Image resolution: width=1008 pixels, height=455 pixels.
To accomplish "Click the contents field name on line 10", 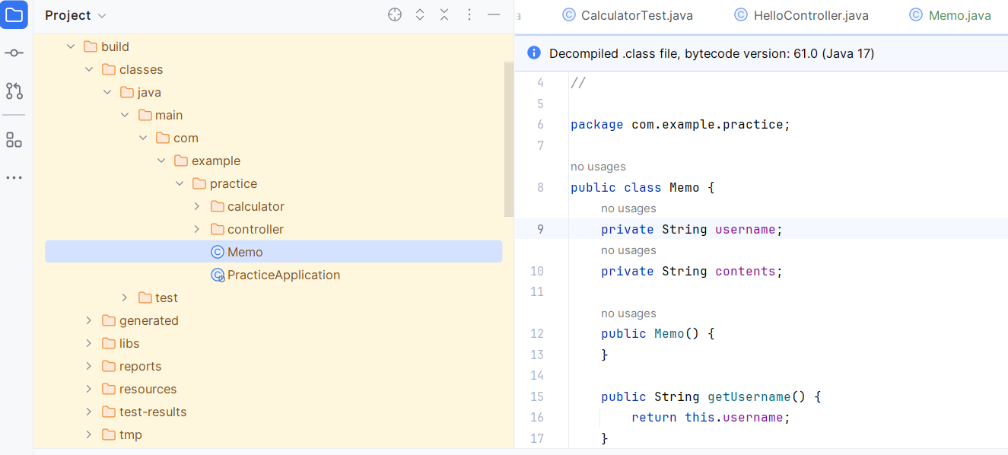I will 745,271.
